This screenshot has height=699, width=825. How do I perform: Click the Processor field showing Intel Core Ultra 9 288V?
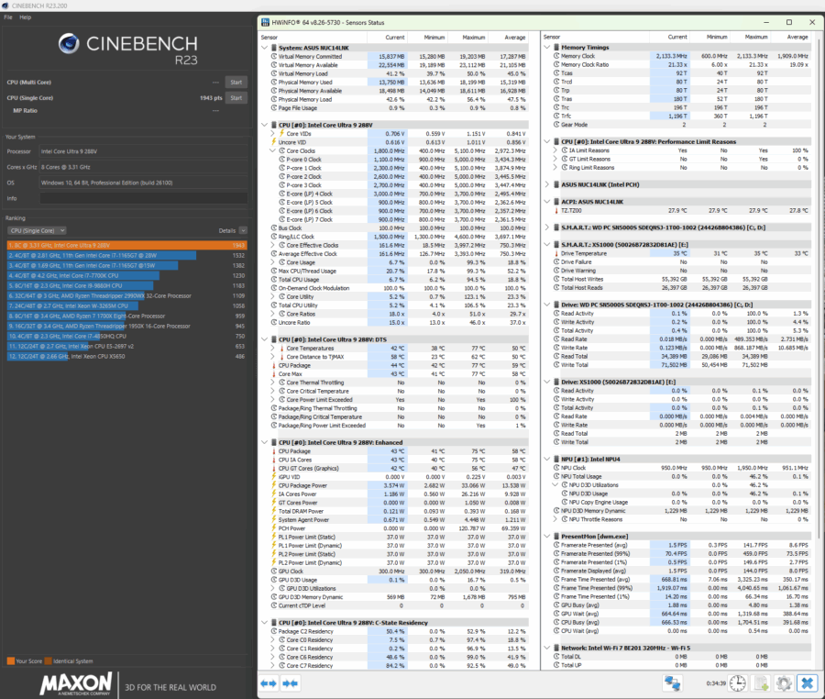(143, 151)
